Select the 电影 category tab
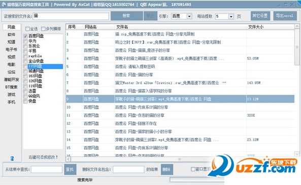This screenshot has height=185, width=301. [12, 64]
